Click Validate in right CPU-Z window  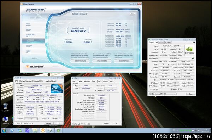click(106, 124)
